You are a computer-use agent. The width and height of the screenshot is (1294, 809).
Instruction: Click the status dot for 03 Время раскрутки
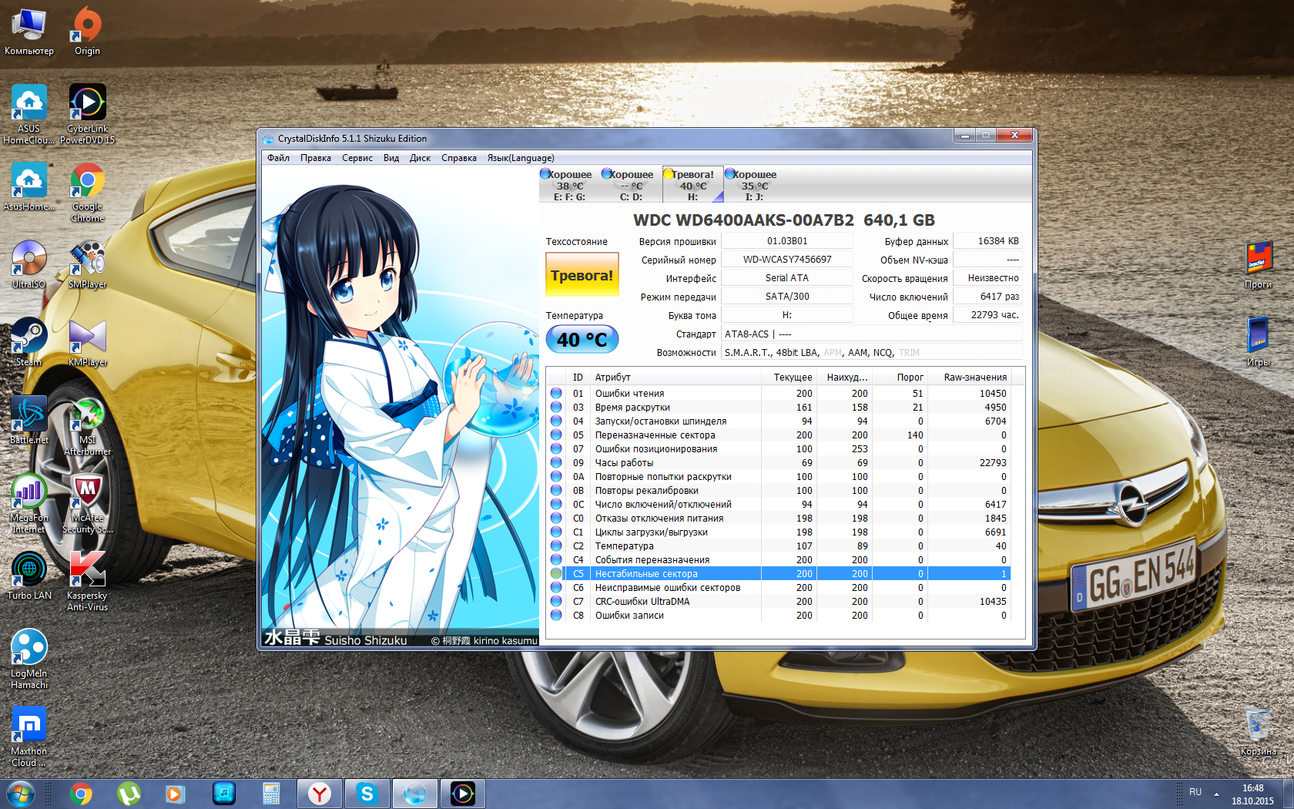pos(556,408)
